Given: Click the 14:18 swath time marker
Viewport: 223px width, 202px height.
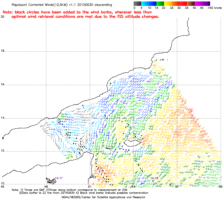Looking at the screenshot, I should (154, 178).
